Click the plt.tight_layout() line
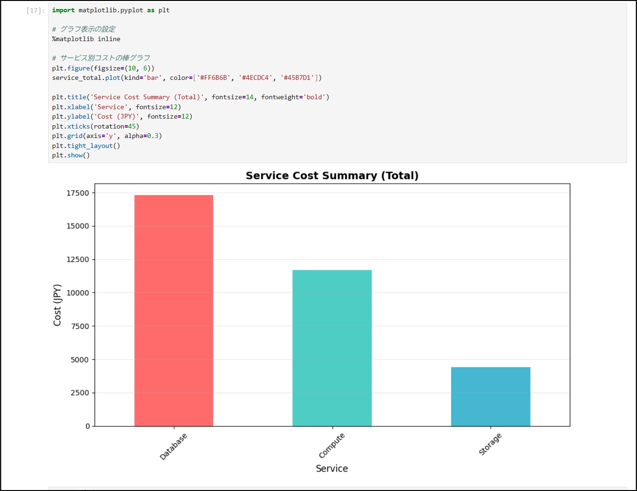Screen dimensions: 637x491 [x=86, y=146]
